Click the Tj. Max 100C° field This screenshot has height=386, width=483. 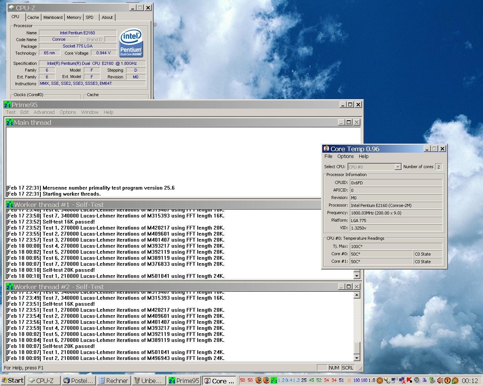(x=396, y=246)
